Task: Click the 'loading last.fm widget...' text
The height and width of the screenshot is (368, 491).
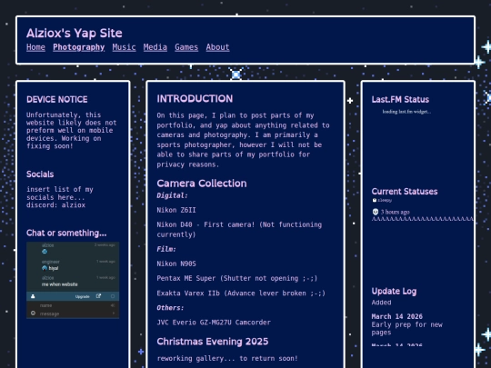Action: [x=406, y=112]
